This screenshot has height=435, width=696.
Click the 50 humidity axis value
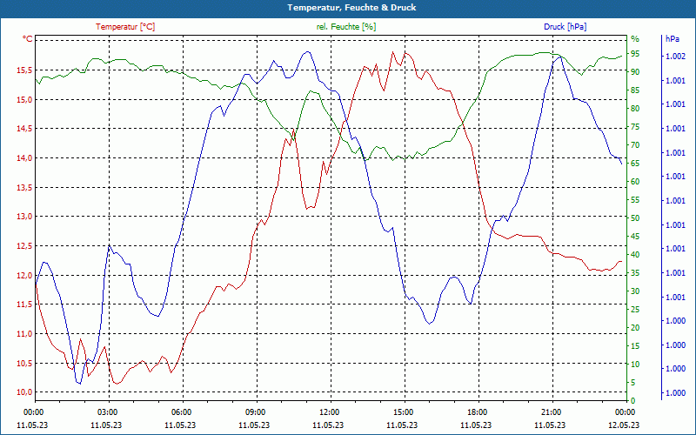tap(635, 218)
